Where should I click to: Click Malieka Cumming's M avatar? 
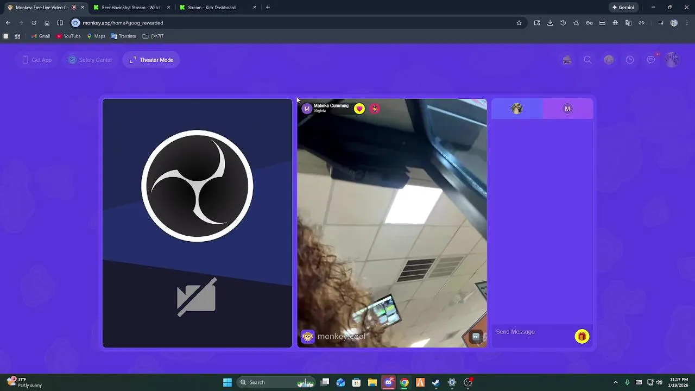pyautogui.click(x=307, y=109)
